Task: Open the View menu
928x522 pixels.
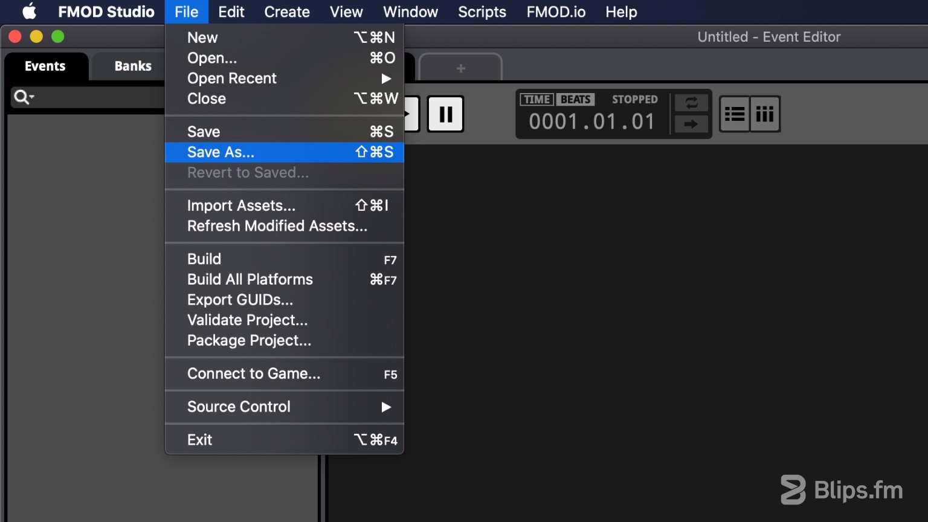Action: [346, 11]
